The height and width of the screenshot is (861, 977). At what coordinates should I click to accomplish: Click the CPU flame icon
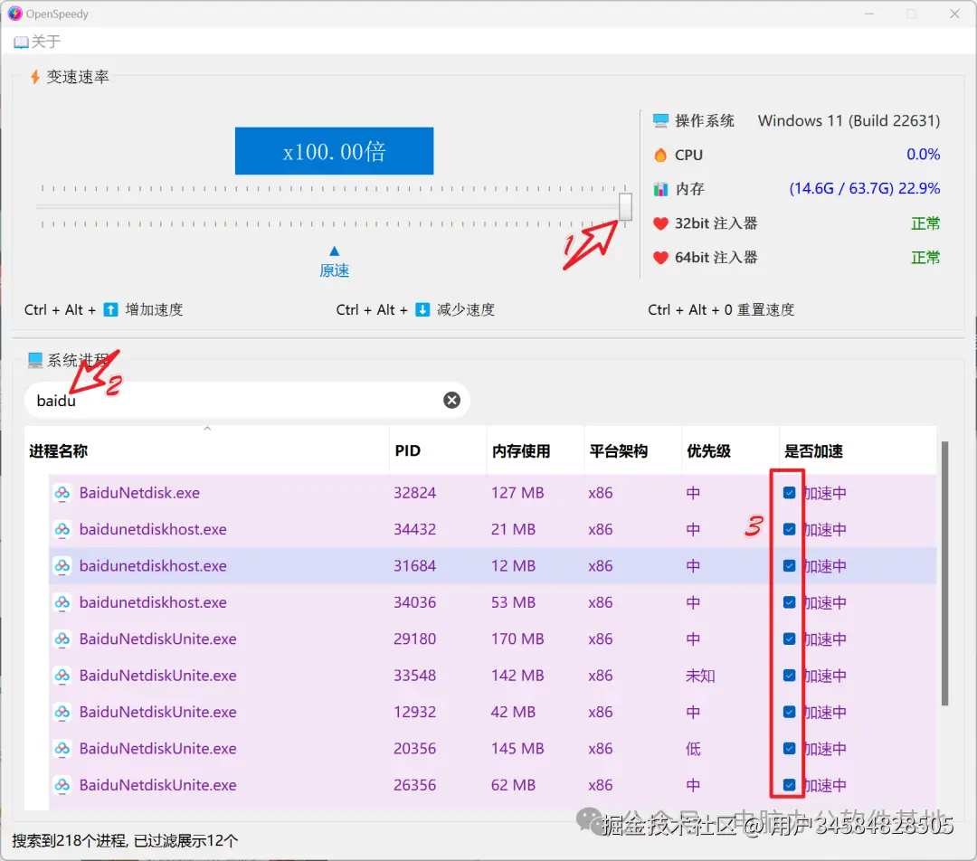coord(660,155)
